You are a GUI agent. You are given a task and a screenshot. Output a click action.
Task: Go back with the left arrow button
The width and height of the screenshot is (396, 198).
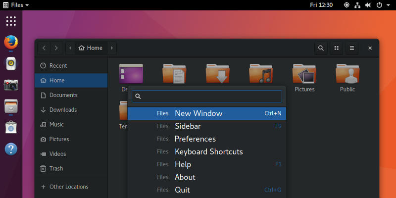coord(44,48)
